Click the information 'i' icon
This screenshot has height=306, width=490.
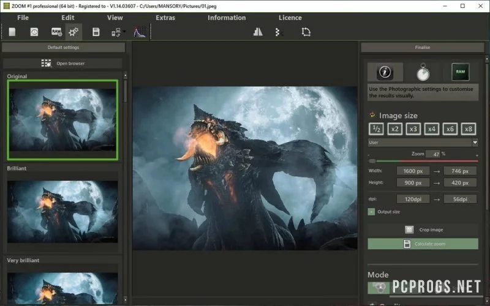[385, 72]
